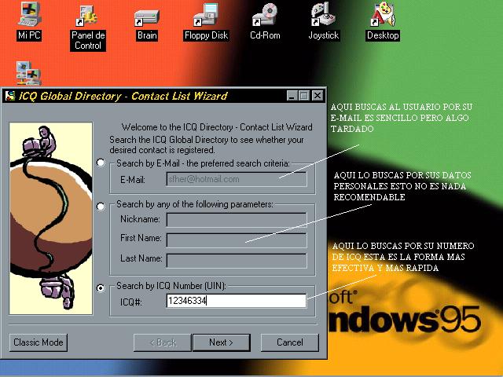Close the Contact List Wizard window

(x=318, y=96)
